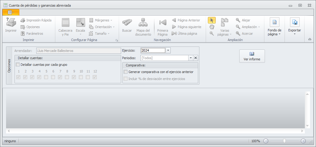Expand the Ampliación zoom dropdown
This screenshot has height=147, width=316.
[x=259, y=27]
